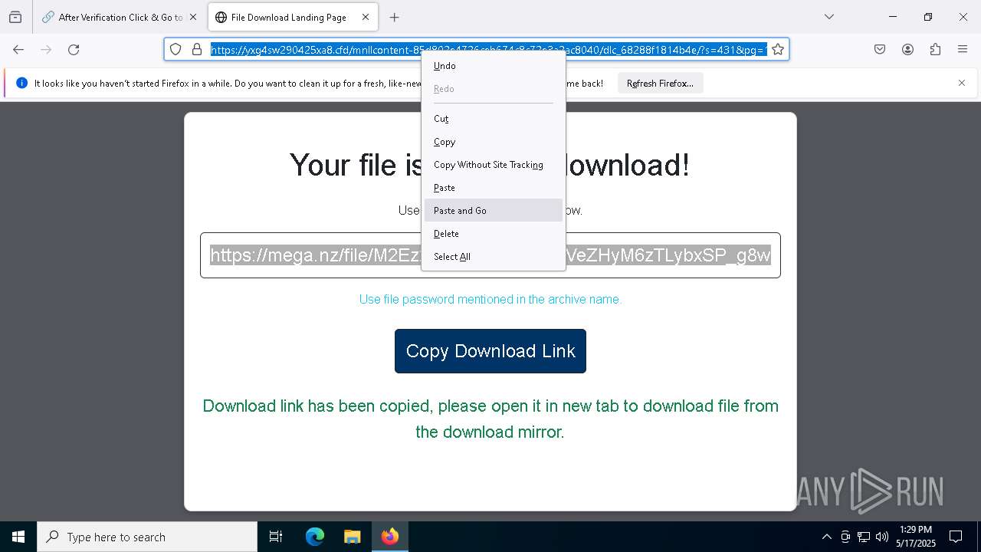981x552 pixels.
Task: Open the network status tray icon
Action: coord(864,537)
